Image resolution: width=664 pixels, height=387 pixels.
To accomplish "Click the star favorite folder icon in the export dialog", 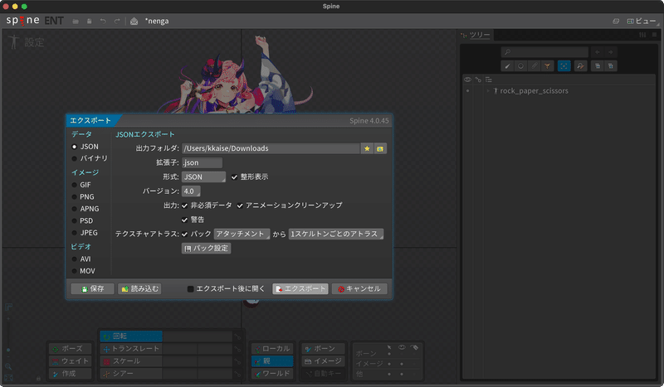I will click(367, 148).
